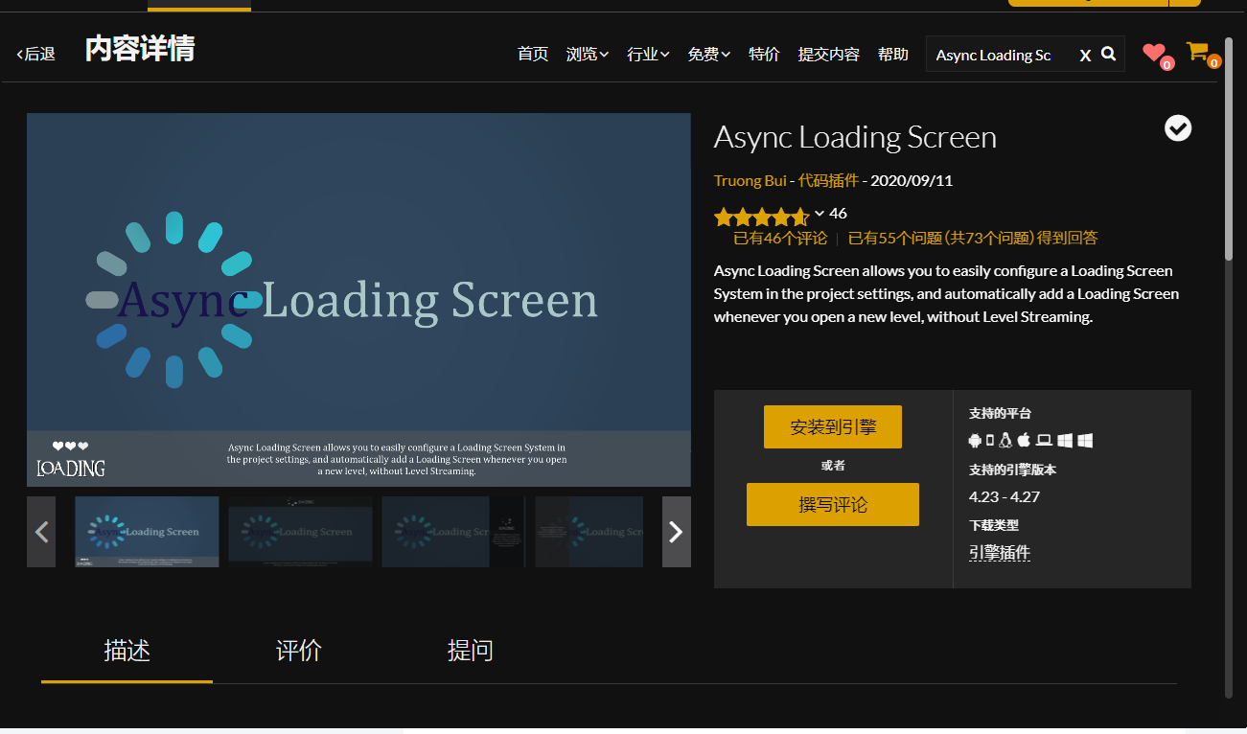Image resolution: width=1247 pixels, height=734 pixels.
Task: Show previous thumbnails with left arrow
Action: click(41, 532)
